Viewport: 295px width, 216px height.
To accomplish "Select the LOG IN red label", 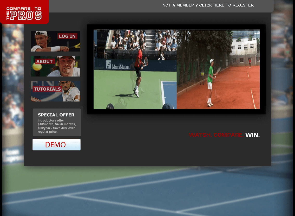I will click(x=67, y=36).
